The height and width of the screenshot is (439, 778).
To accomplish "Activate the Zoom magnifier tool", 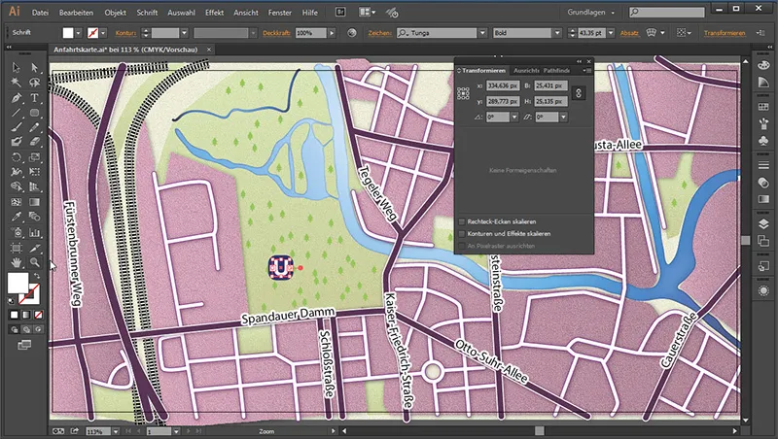I will 34,262.
